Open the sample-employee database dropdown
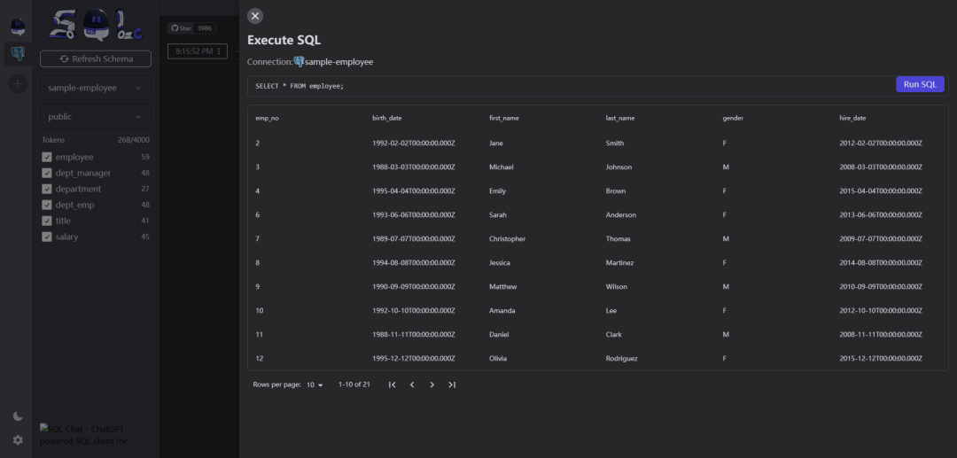This screenshot has width=957, height=458. point(95,88)
